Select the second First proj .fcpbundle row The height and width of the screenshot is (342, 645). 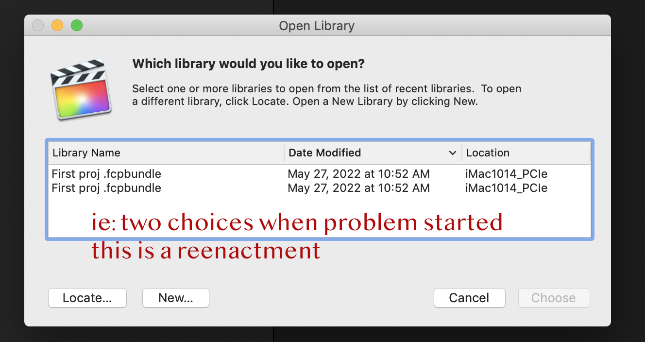click(106, 188)
